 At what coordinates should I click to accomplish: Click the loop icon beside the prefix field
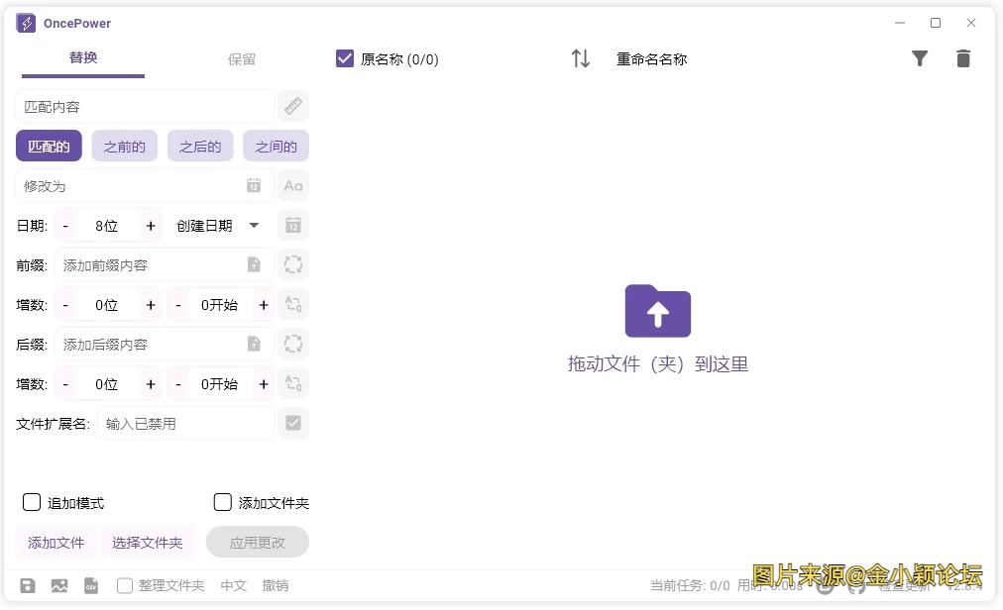click(293, 264)
